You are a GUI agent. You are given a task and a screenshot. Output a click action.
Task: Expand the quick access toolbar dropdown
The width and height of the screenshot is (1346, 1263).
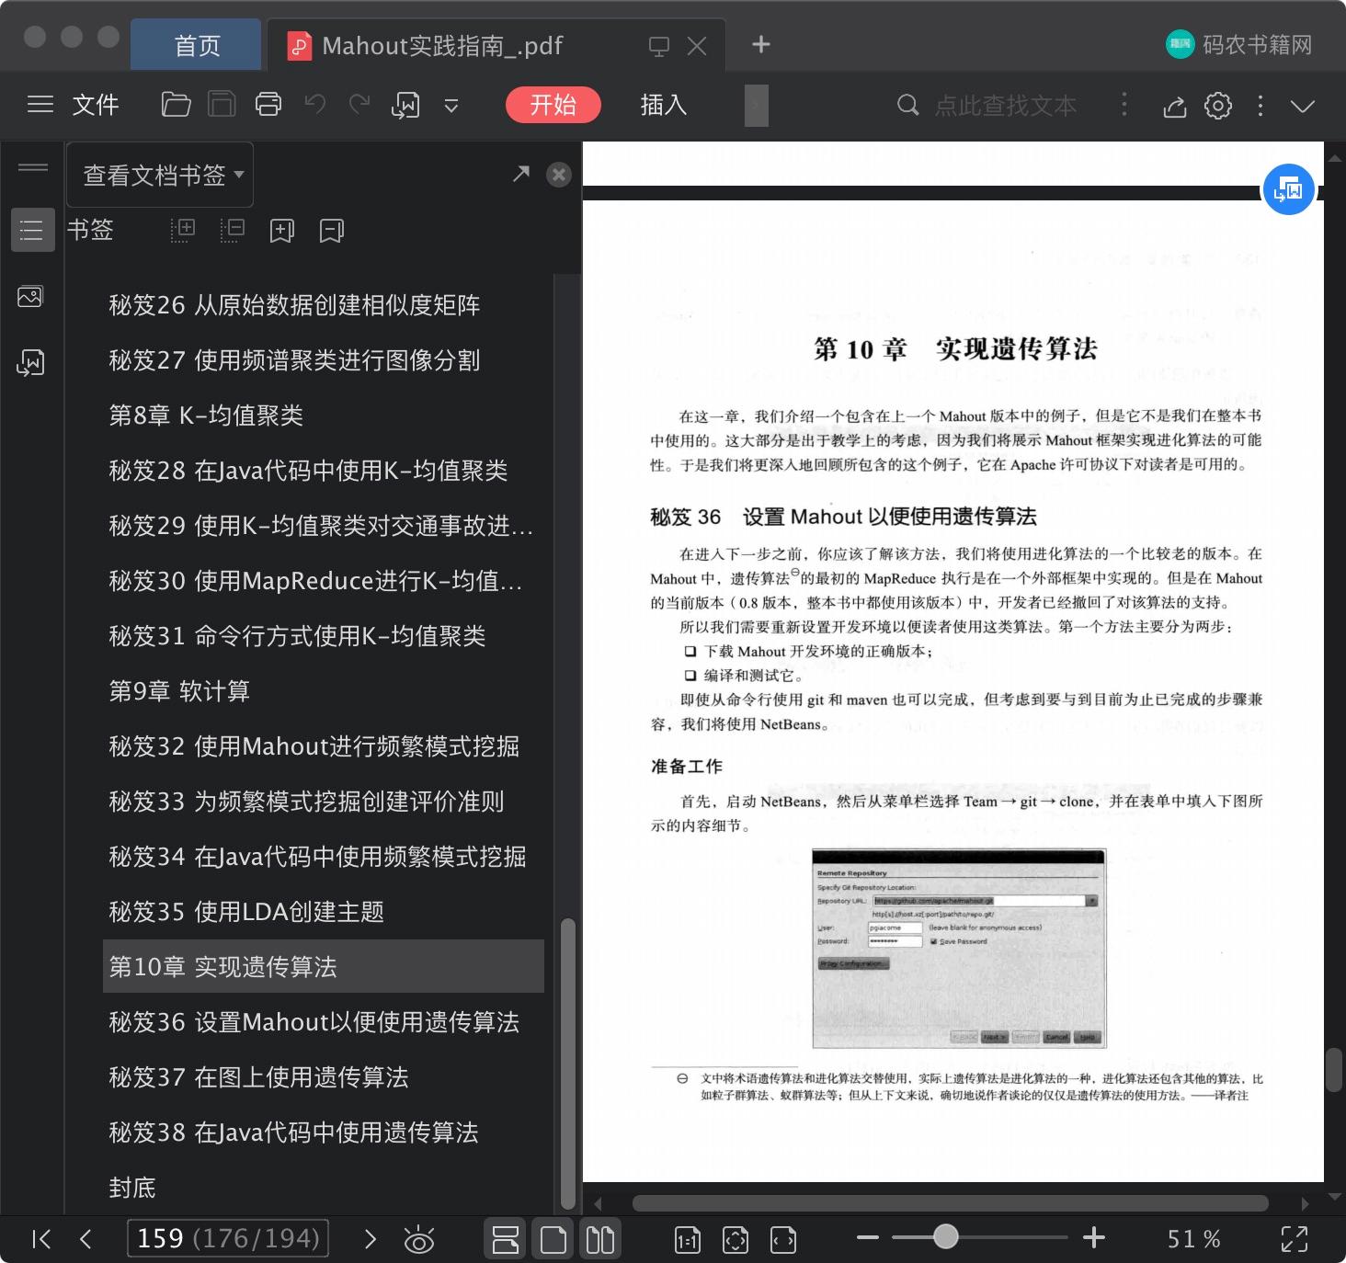click(x=451, y=106)
